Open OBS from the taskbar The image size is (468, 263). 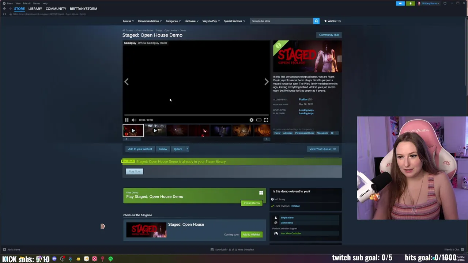(62, 259)
